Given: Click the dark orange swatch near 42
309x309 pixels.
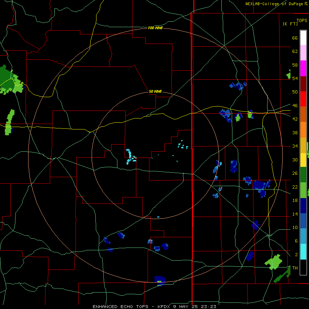Looking at the screenshot, I should click(x=303, y=114).
